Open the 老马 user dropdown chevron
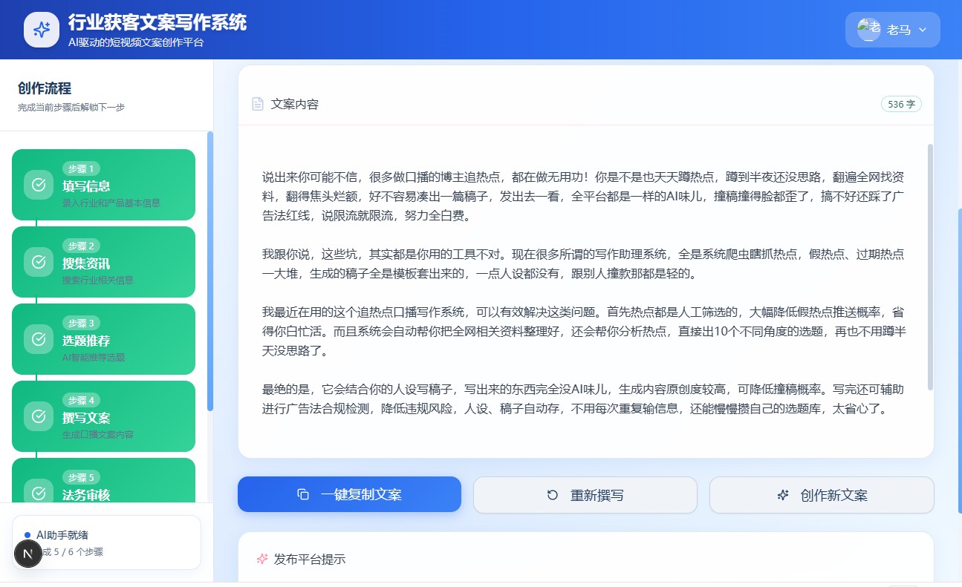 pos(923,30)
